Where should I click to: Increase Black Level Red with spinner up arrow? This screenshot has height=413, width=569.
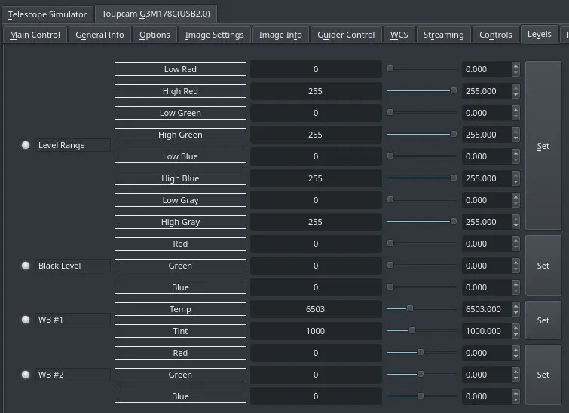[515, 240]
